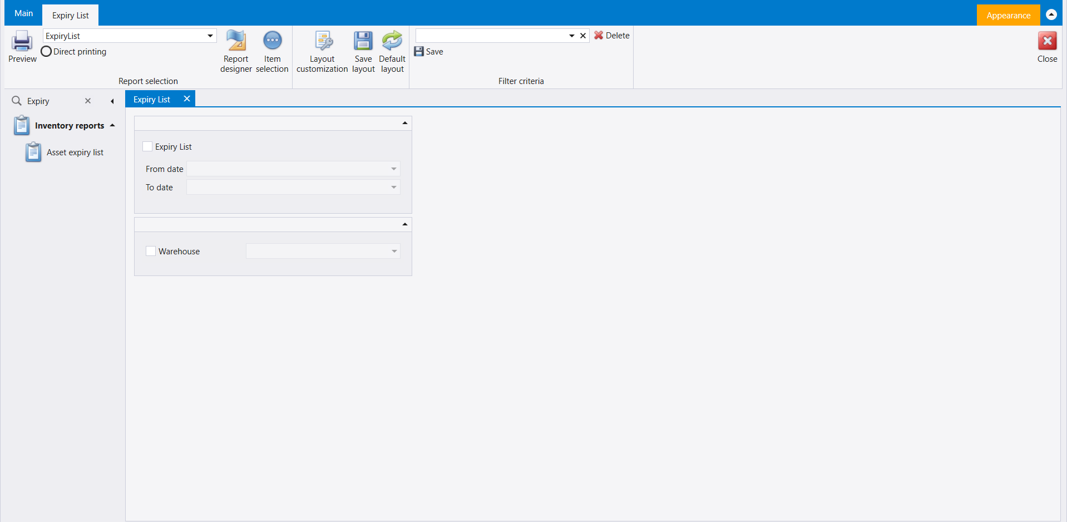The height and width of the screenshot is (522, 1067).
Task: Clear the Expiry search text
Action: (x=88, y=101)
